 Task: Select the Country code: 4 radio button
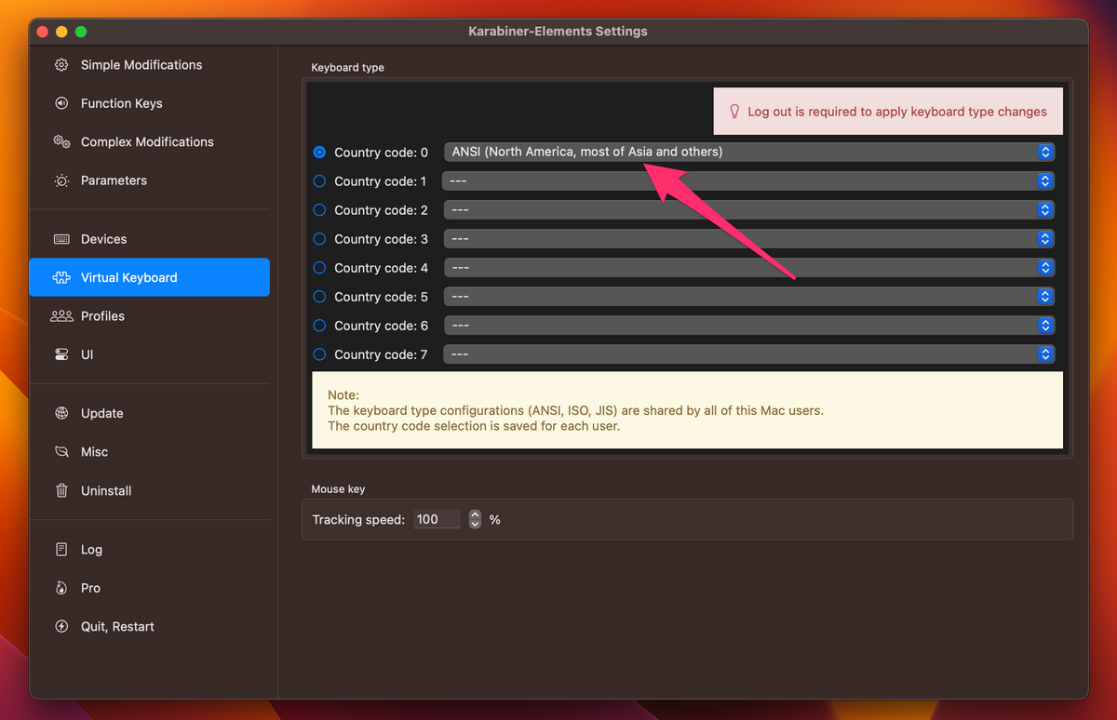[x=319, y=267]
